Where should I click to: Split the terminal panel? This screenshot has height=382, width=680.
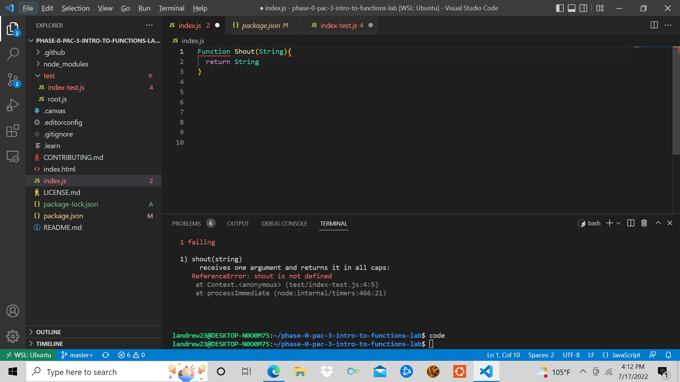(x=631, y=223)
